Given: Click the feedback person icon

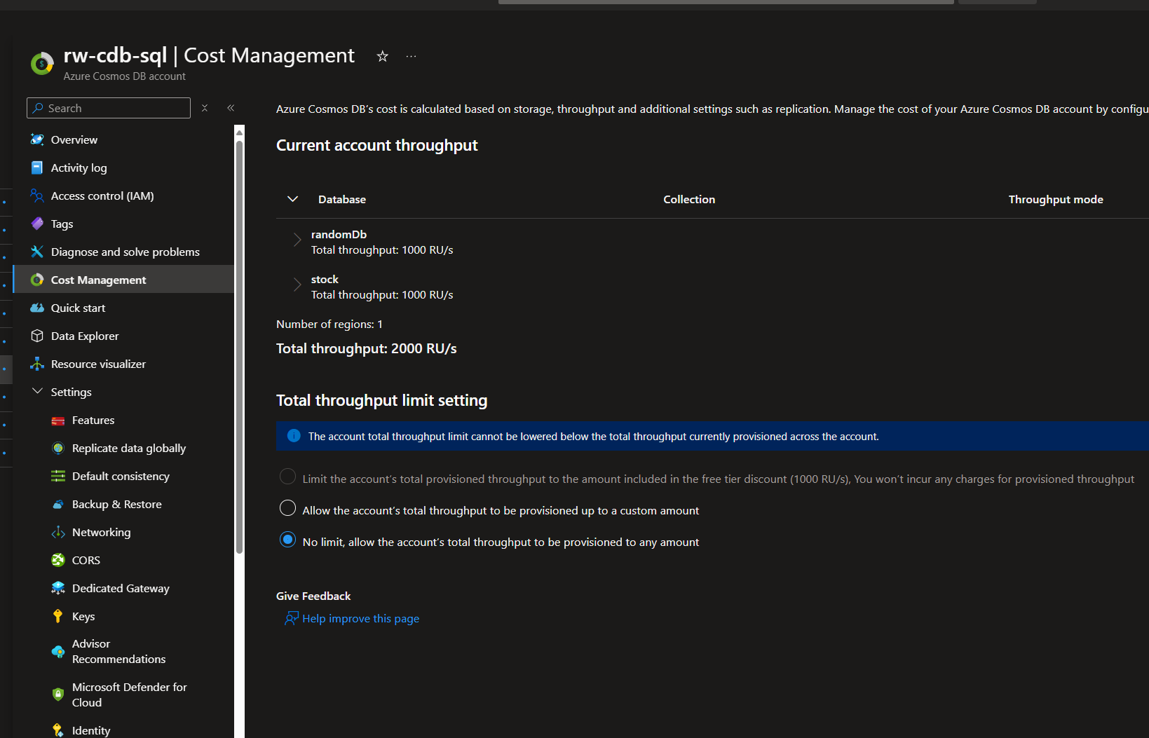Looking at the screenshot, I should [x=292, y=618].
